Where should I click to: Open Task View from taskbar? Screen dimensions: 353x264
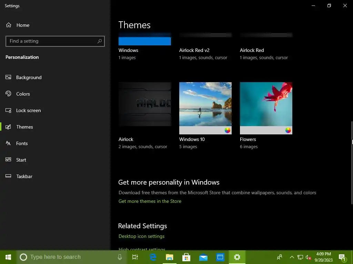click(x=135, y=257)
